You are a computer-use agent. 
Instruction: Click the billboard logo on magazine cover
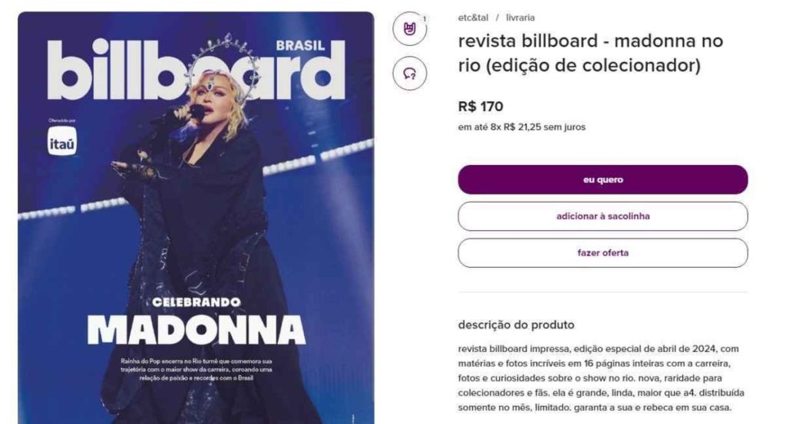[x=196, y=70]
